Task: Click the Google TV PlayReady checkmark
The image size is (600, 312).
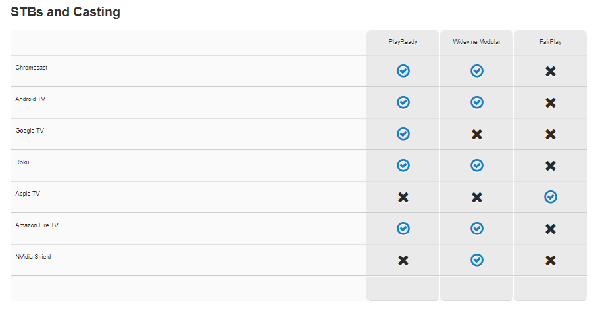Action: pyautogui.click(x=403, y=134)
